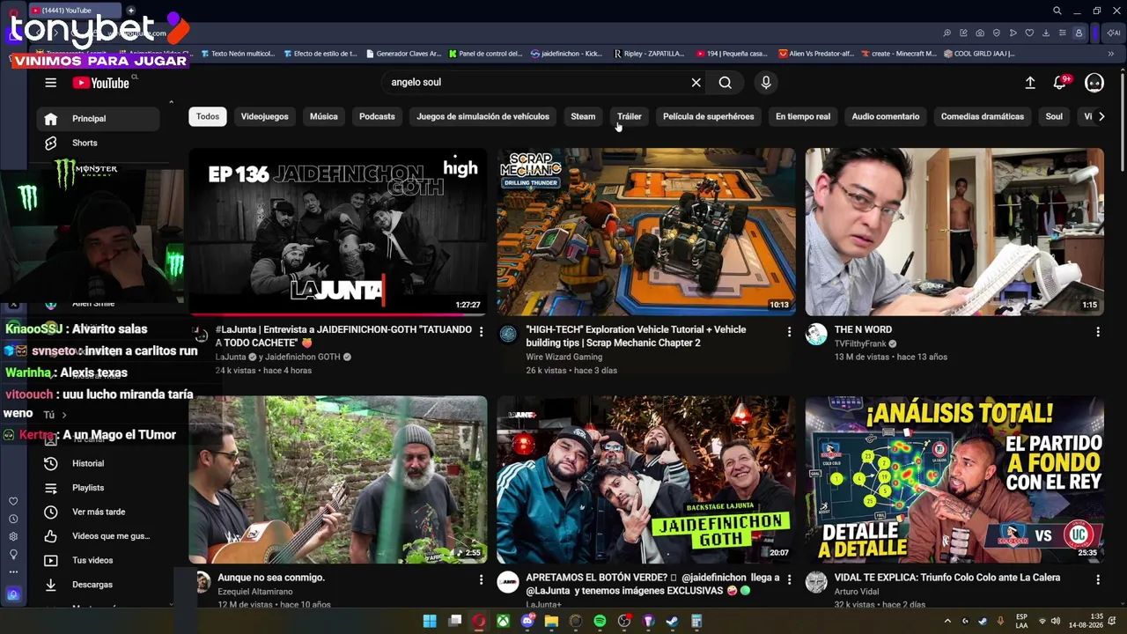Open options menu for Scrap Mechanic video
Image resolution: width=1127 pixels, height=634 pixels.
[789, 332]
